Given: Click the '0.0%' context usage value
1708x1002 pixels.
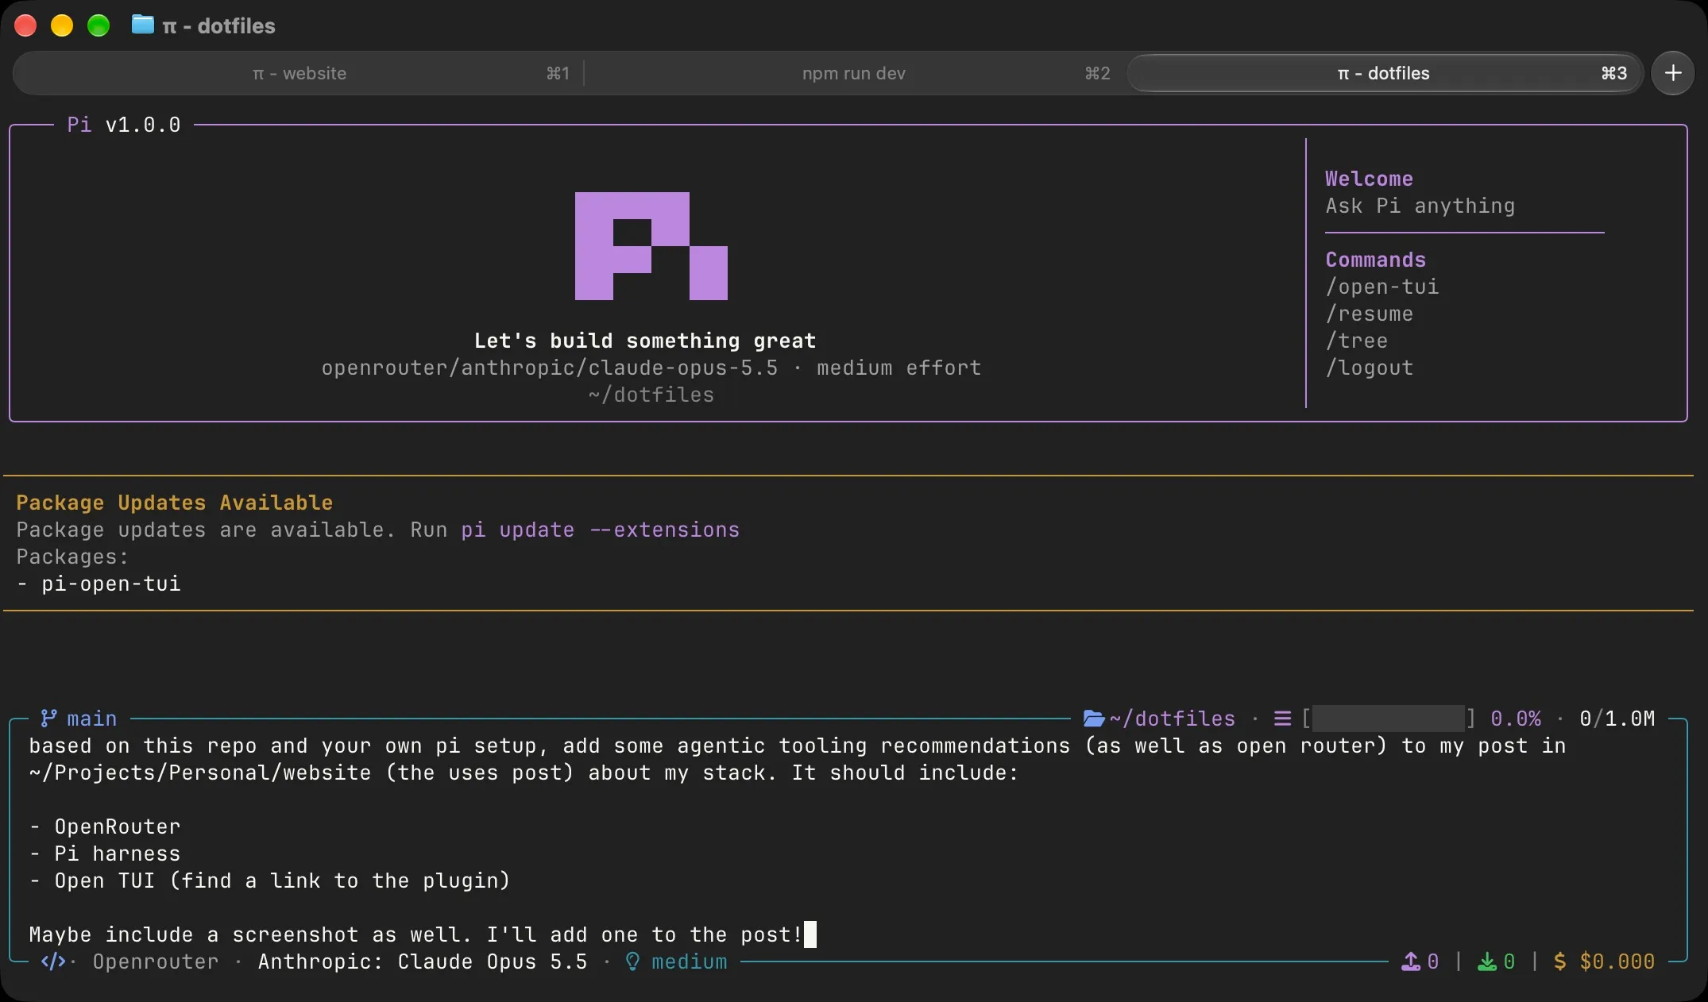Looking at the screenshot, I should click(x=1516, y=719).
